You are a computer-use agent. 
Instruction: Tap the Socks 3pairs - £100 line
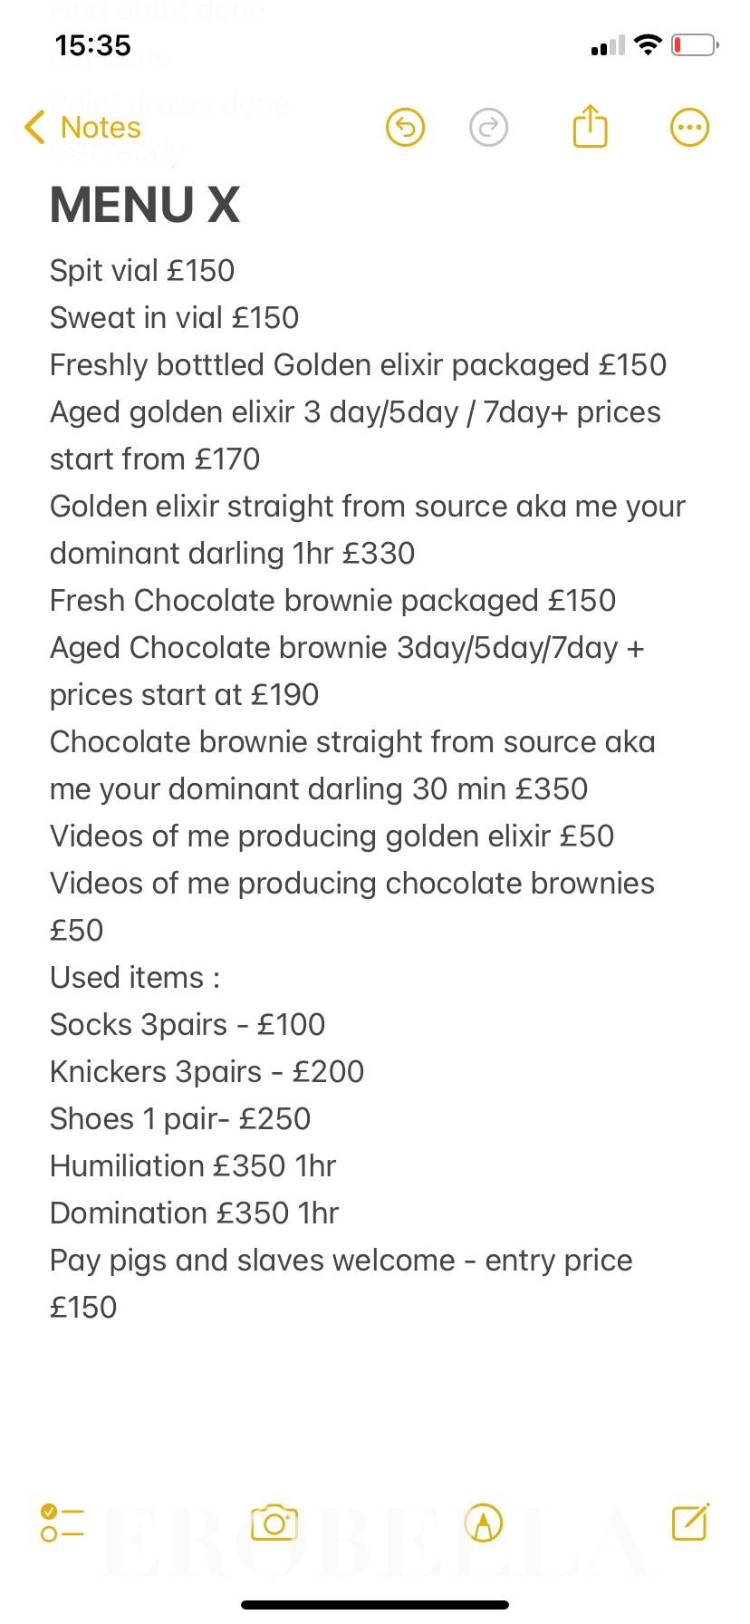187,1025
